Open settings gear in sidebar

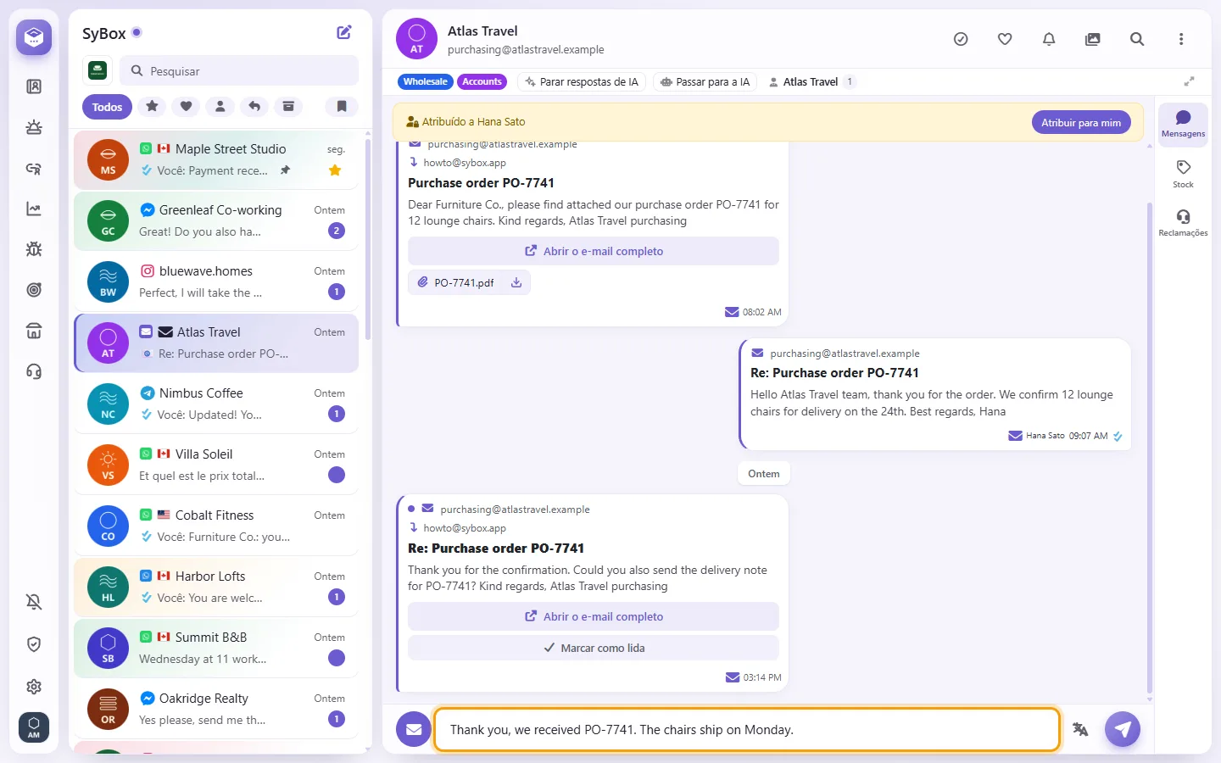[34, 687]
